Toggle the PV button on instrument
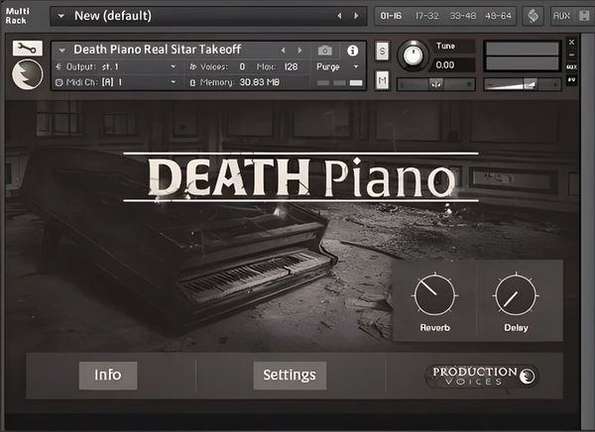This screenshot has height=432, width=595. 572,79
